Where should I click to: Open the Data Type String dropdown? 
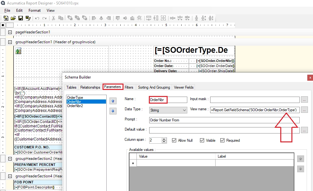coord(168,110)
